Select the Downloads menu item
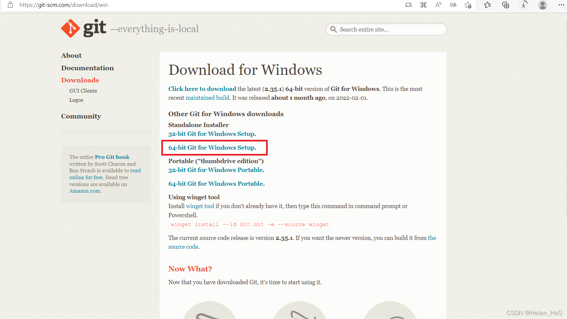 coord(80,80)
